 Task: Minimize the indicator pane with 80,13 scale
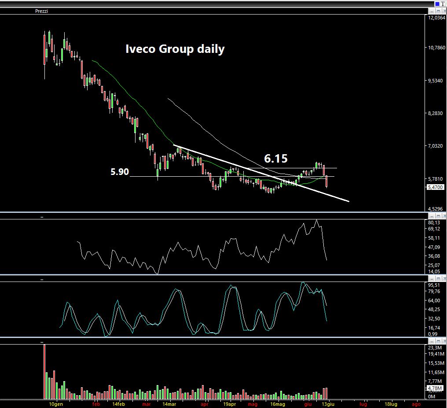[x=432, y=216]
